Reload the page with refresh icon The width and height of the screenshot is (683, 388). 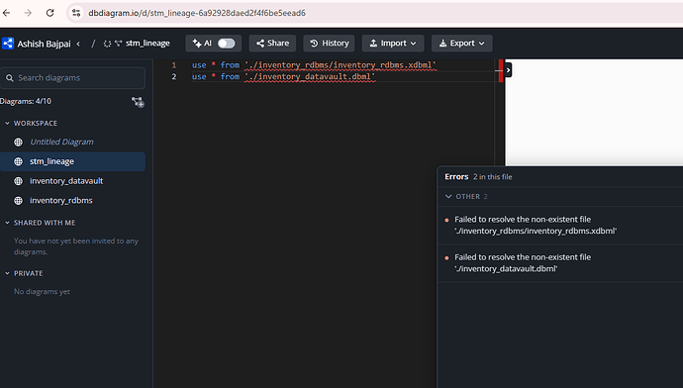click(x=50, y=13)
